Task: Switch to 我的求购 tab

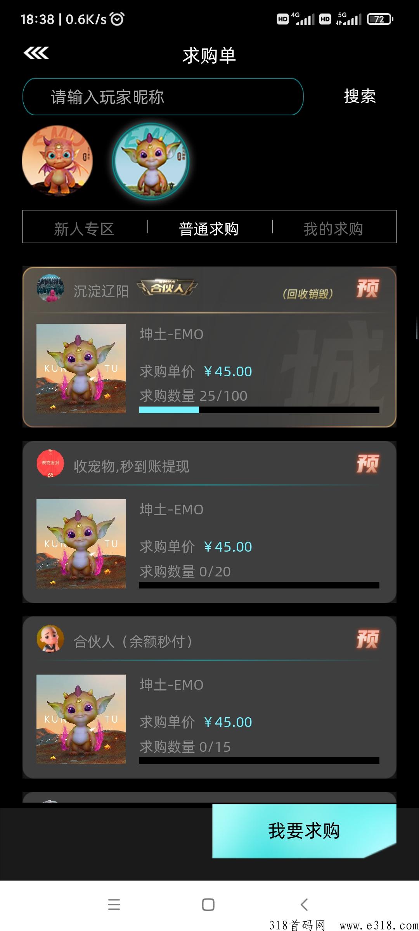Action: tap(333, 229)
